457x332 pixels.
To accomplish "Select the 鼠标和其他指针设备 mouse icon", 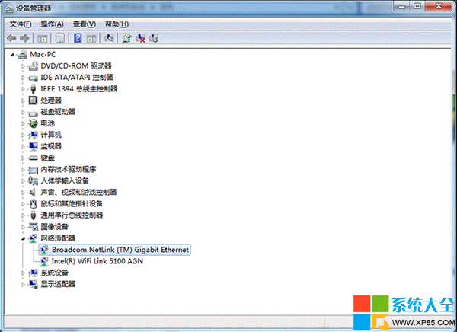I will point(34,204).
